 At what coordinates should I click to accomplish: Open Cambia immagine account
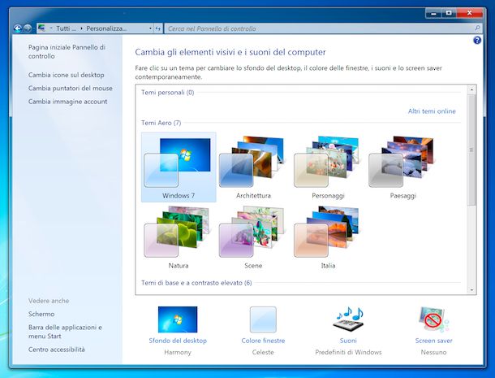(x=68, y=102)
